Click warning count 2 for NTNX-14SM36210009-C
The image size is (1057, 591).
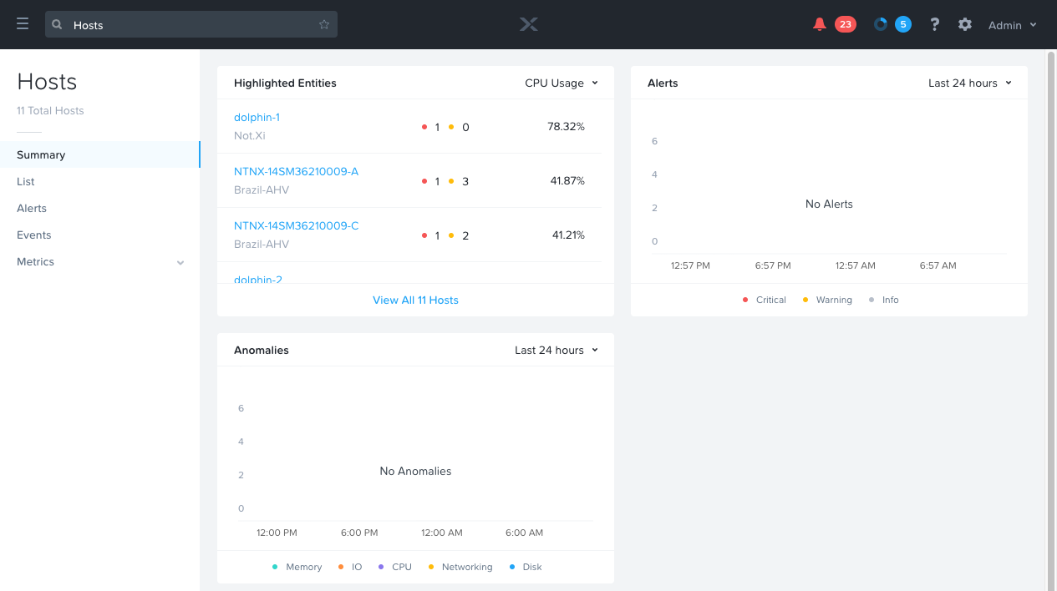coord(465,235)
